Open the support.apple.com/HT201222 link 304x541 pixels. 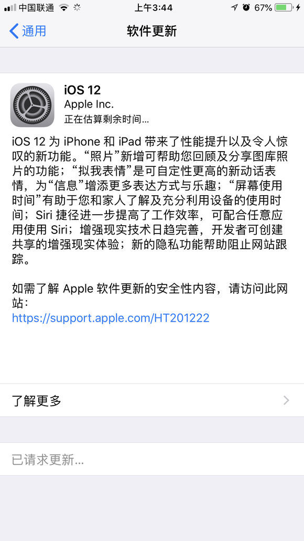click(x=111, y=318)
